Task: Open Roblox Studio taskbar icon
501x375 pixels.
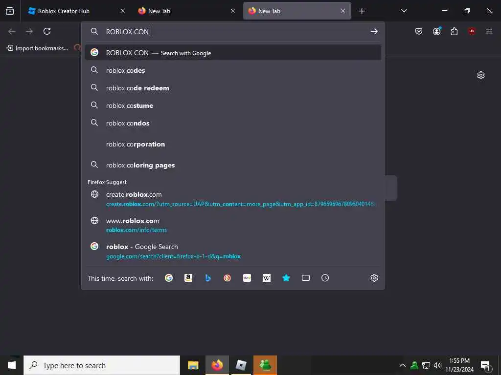Action: (241, 365)
